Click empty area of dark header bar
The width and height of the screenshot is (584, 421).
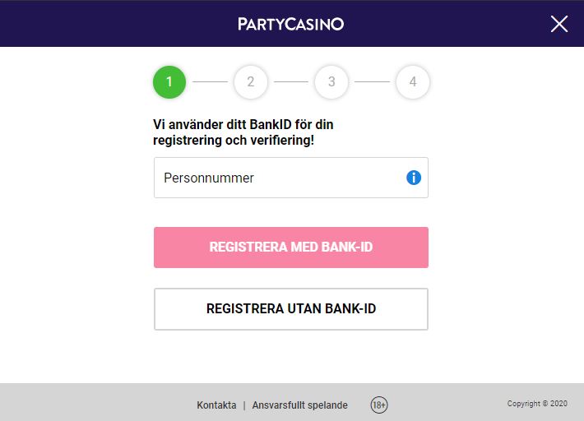112,24
